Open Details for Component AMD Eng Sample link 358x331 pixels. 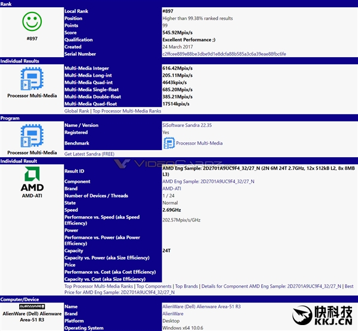271,286
